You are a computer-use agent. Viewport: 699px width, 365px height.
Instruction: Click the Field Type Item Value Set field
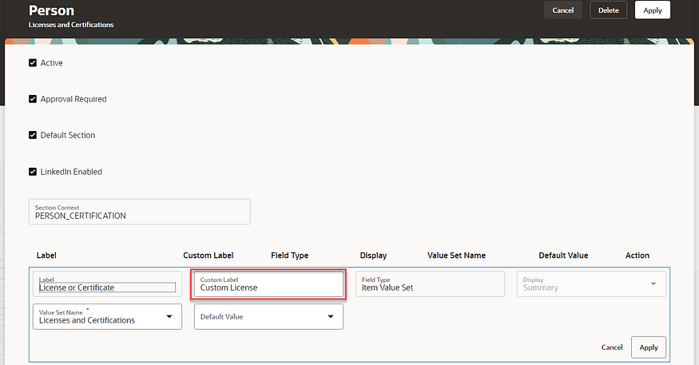pos(430,284)
